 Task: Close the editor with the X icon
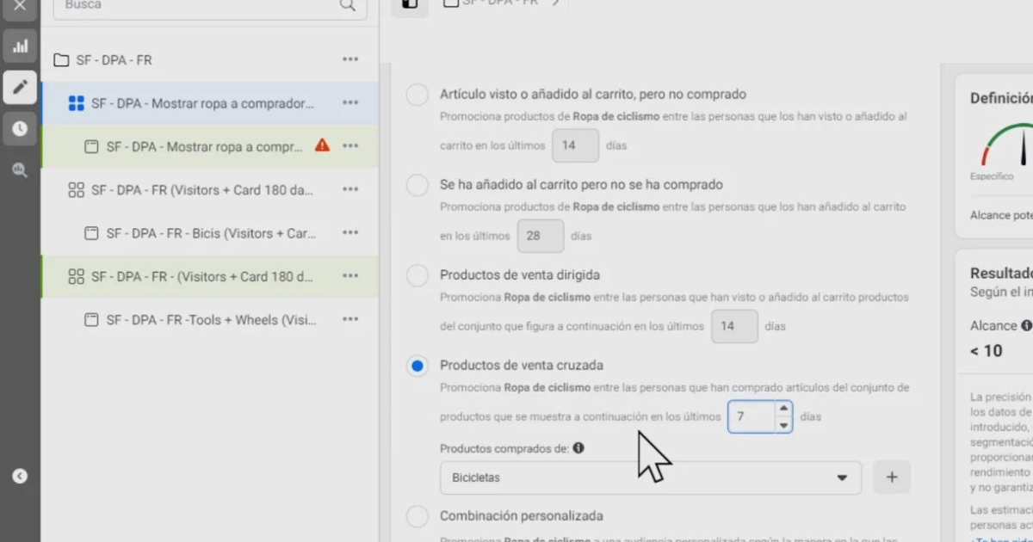coord(20,6)
